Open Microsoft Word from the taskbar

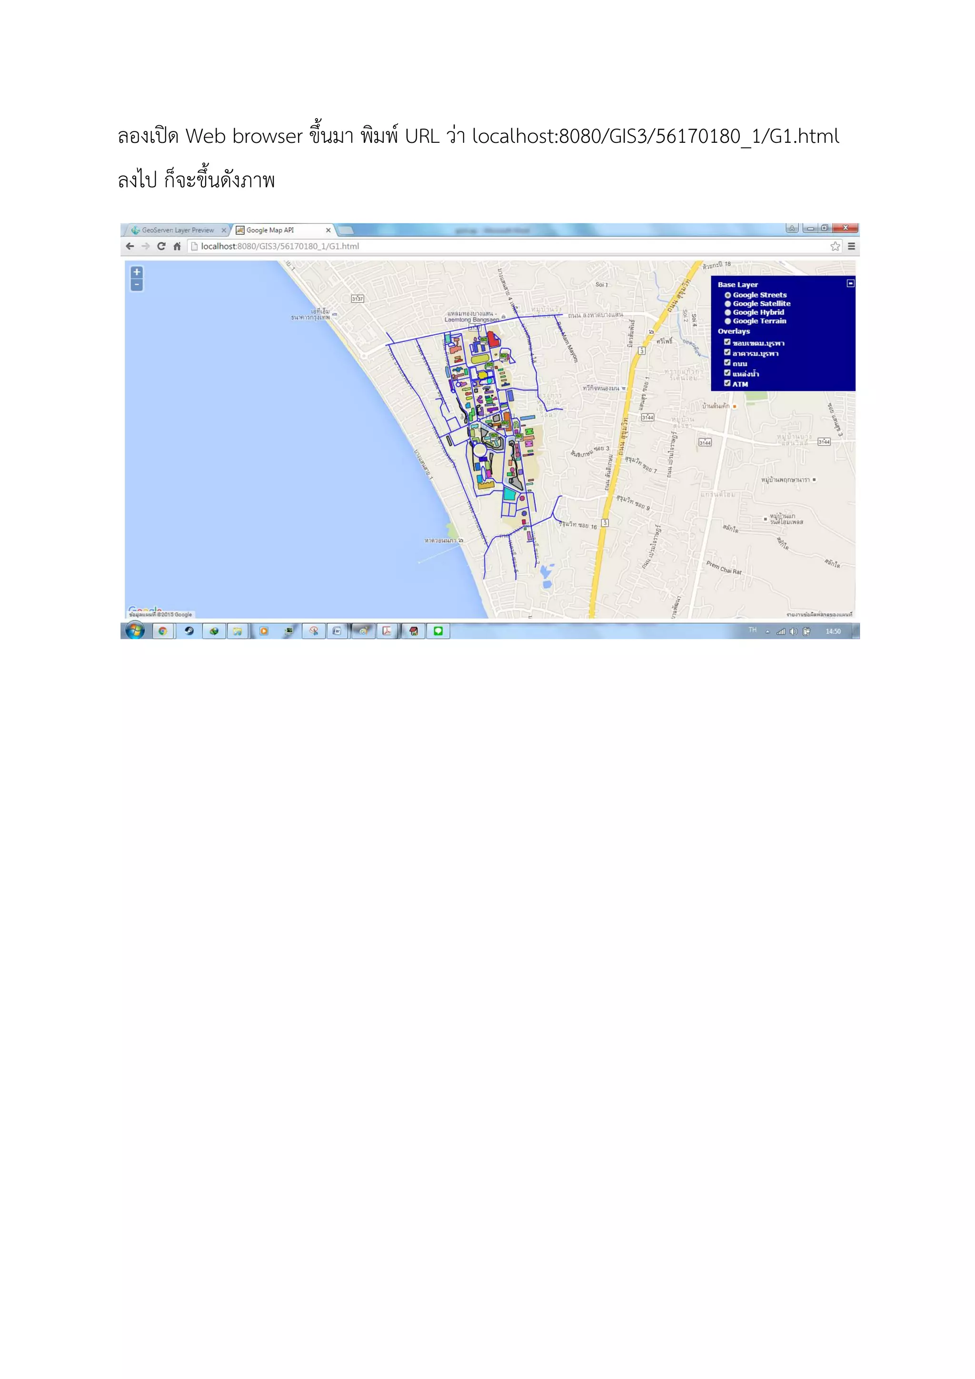click(338, 631)
